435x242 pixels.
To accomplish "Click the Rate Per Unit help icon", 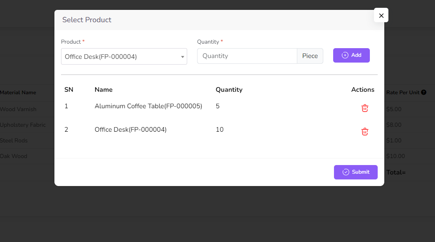I will [423, 93].
